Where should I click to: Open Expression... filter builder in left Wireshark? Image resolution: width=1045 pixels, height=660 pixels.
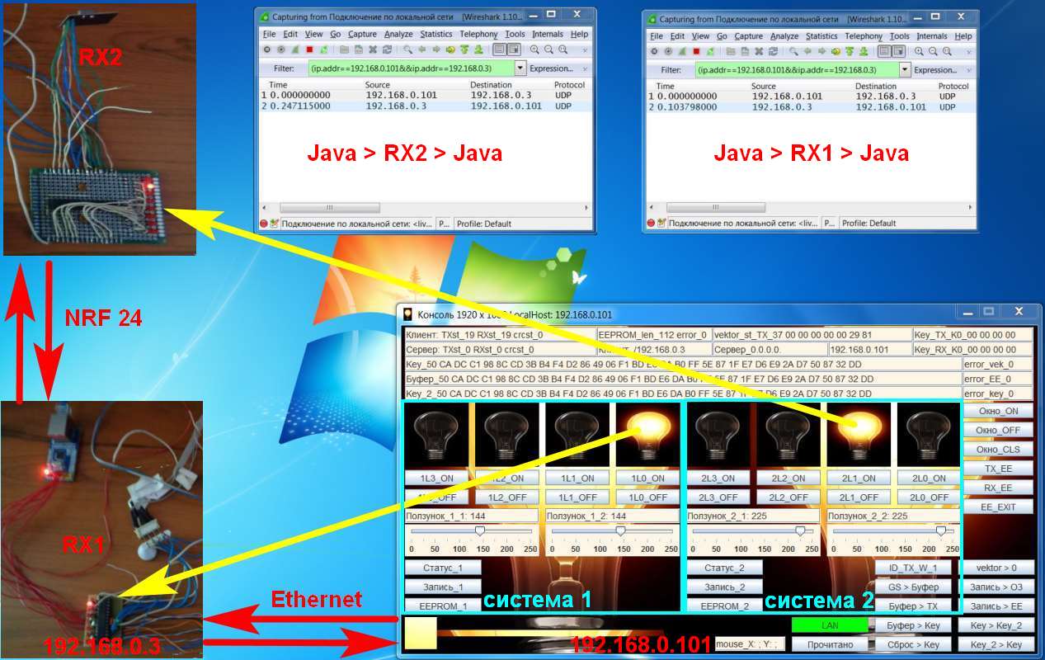(x=553, y=68)
